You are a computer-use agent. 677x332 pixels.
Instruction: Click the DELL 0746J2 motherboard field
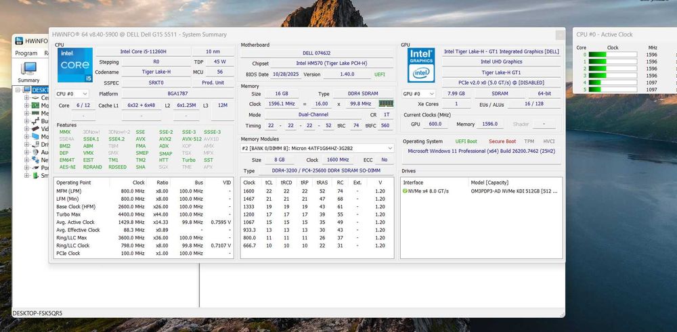[316, 53]
